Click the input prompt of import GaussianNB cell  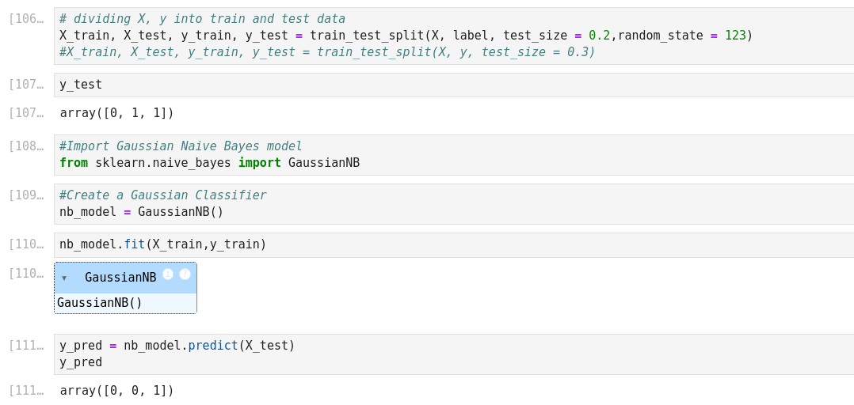click(26, 146)
